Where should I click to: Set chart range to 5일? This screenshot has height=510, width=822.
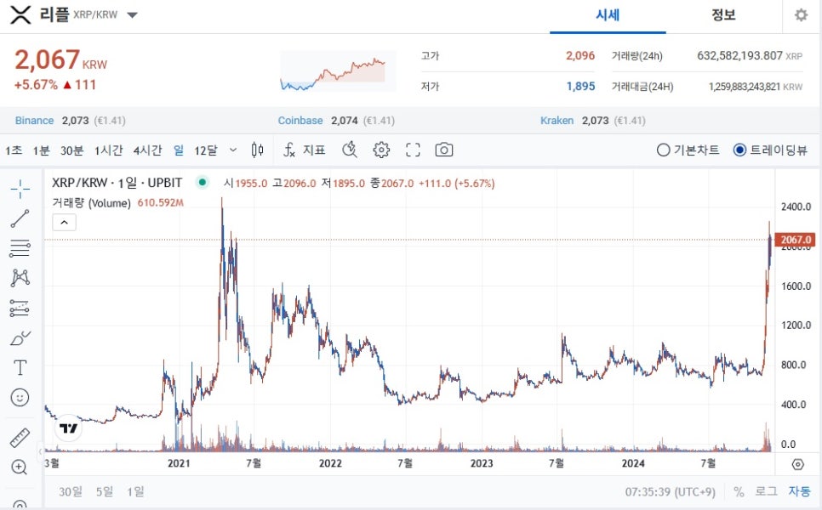105,491
